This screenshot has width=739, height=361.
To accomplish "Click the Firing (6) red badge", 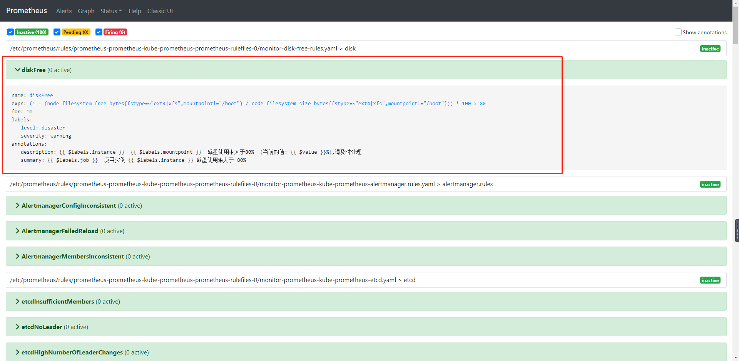I will coord(115,32).
